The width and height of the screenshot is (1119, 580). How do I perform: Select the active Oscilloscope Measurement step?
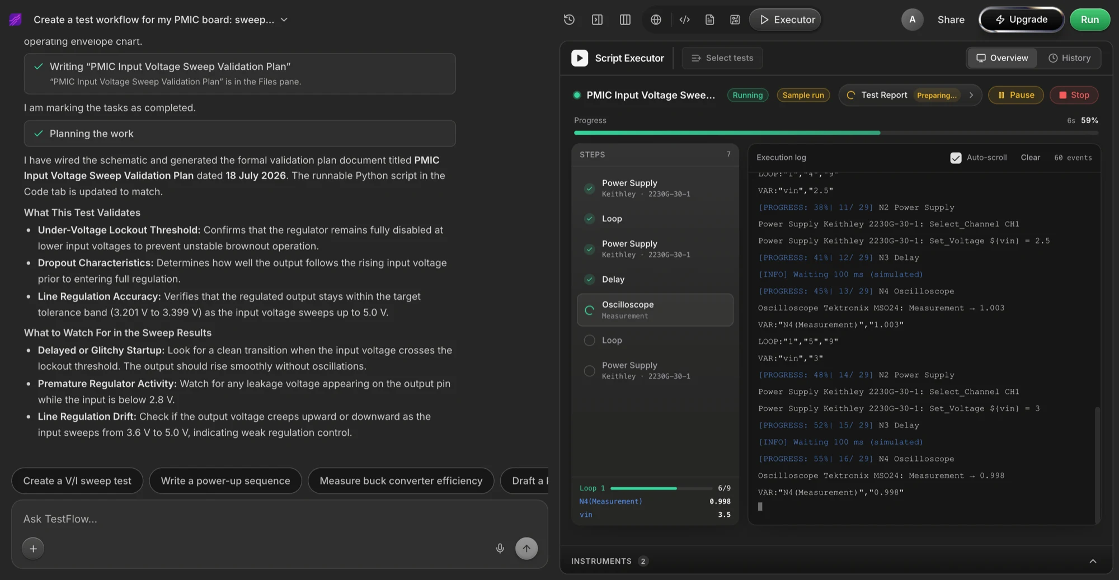(x=655, y=310)
